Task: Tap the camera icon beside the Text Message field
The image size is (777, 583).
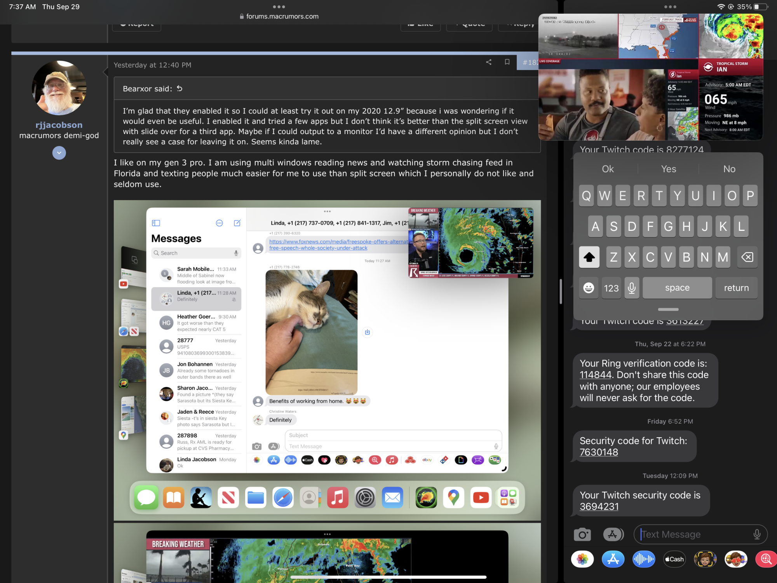Action: click(x=582, y=535)
